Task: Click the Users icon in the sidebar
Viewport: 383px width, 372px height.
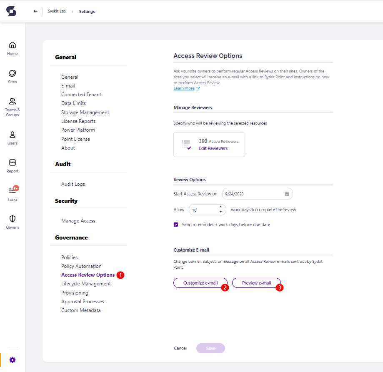Action: (x=12, y=135)
